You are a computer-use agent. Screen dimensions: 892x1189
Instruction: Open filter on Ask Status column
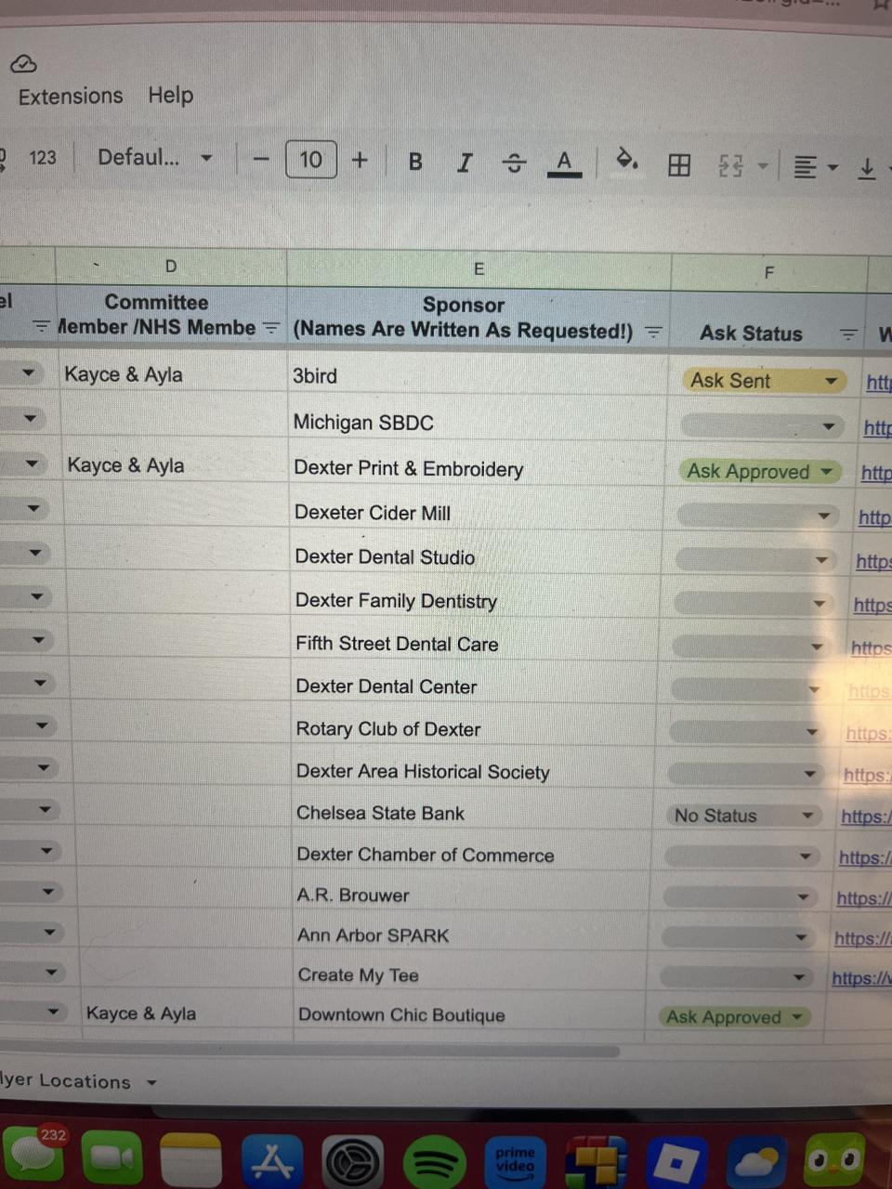847,334
